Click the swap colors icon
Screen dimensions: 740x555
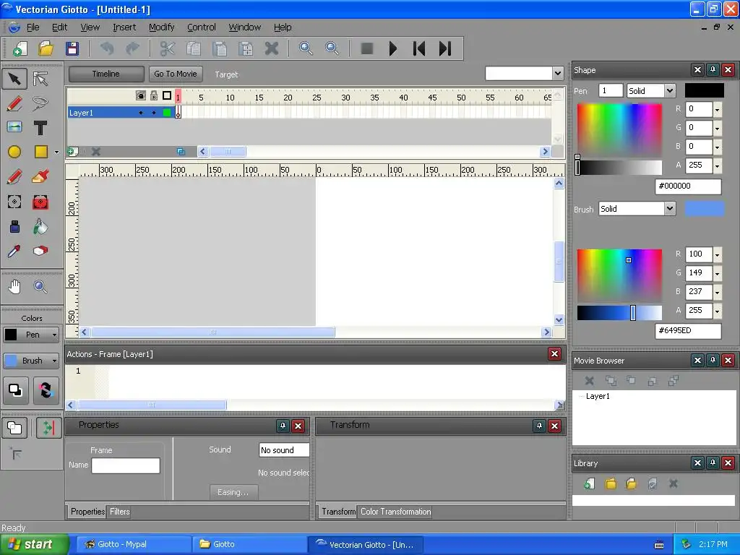(46, 390)
